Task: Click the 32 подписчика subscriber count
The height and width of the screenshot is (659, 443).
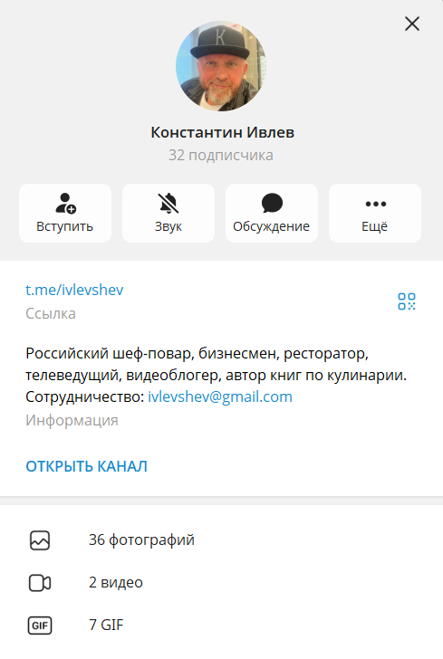Action: point(221,155)
